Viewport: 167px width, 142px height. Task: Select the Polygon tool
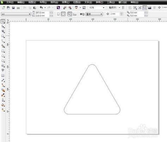click(3, 61)
